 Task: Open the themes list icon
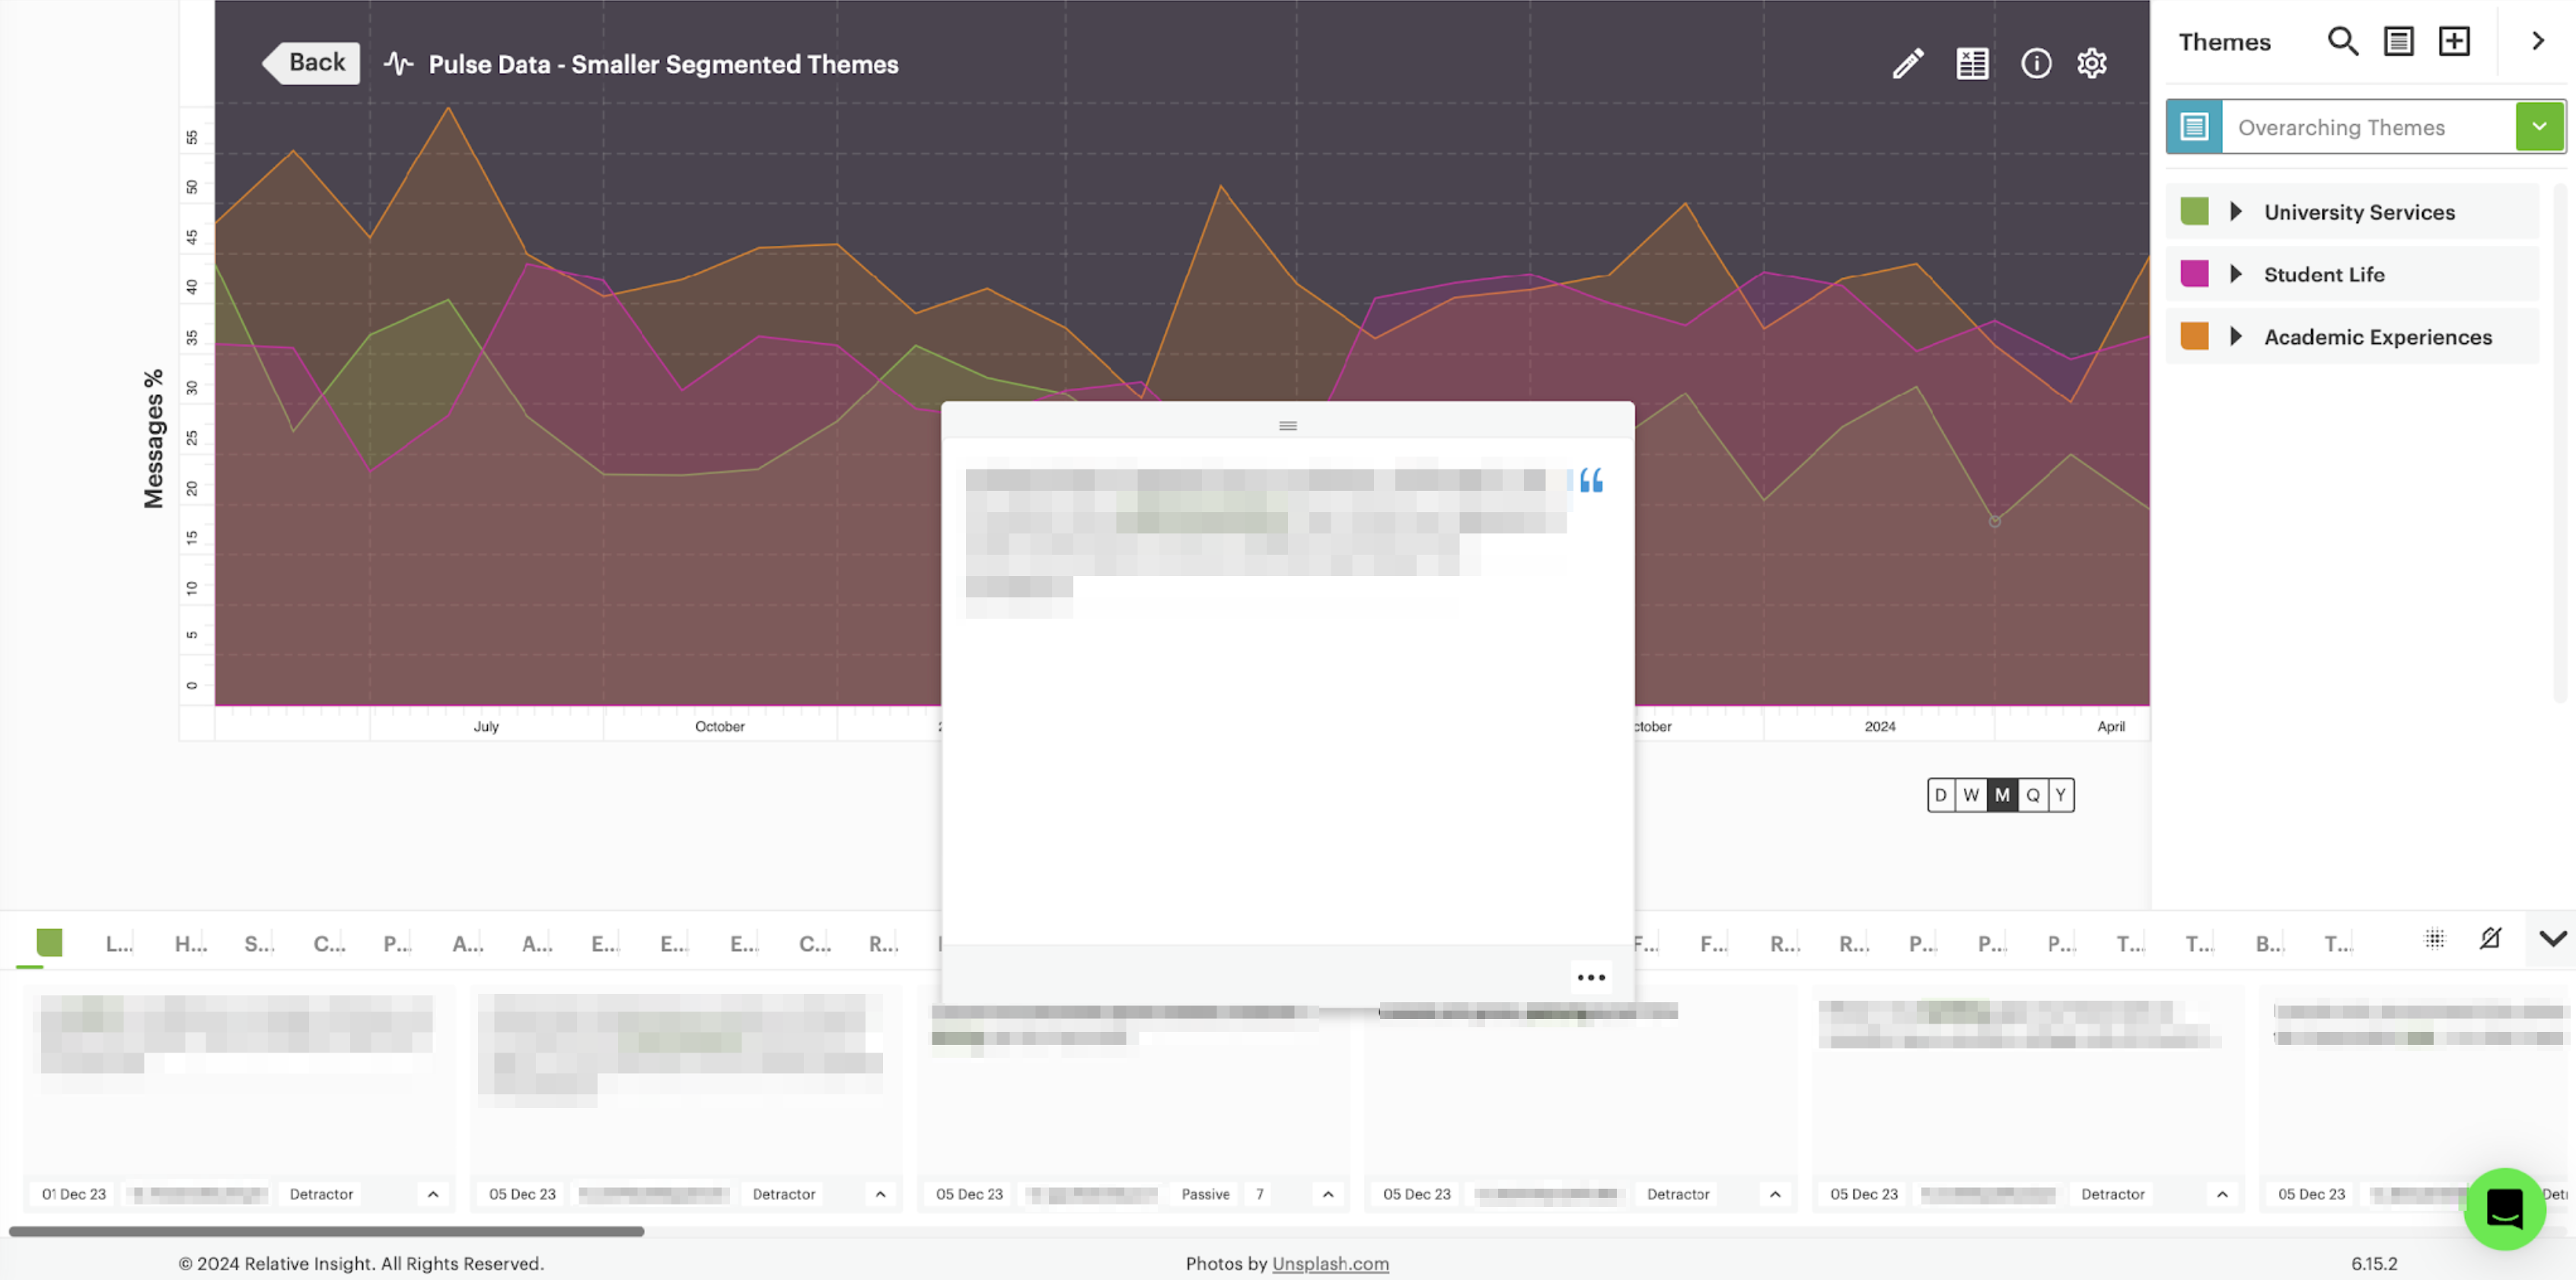tap(2399, 41)
